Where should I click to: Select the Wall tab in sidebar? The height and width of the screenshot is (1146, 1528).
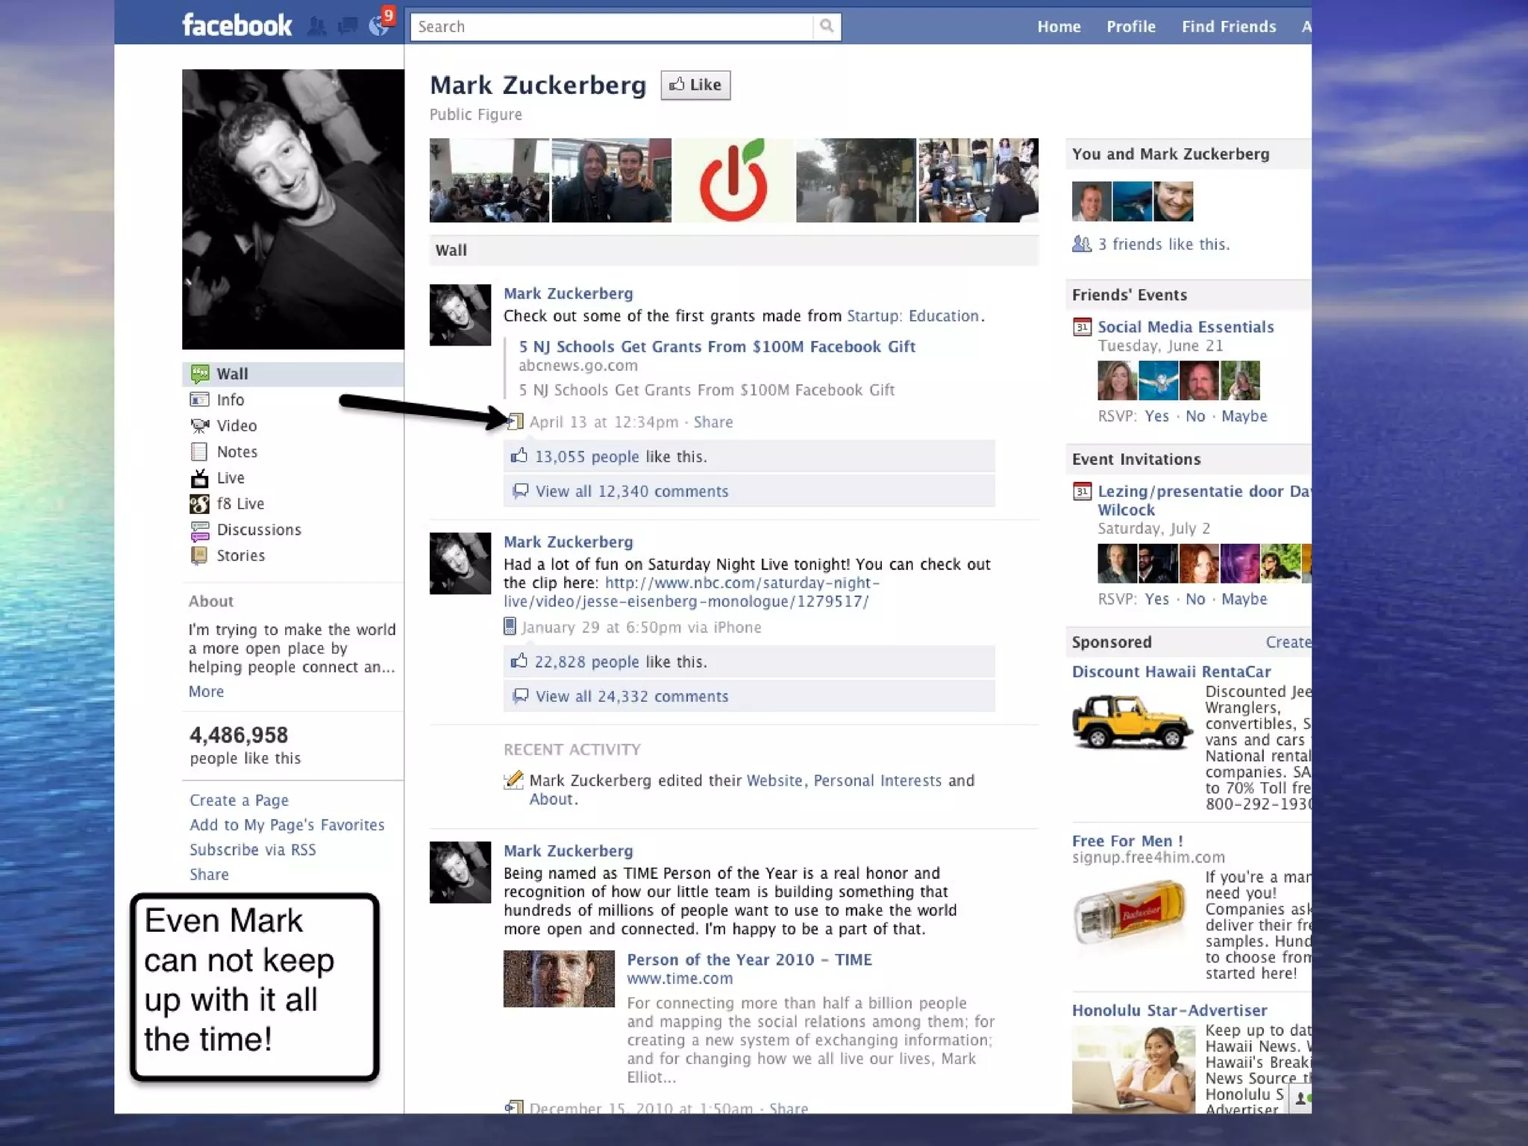[232, 374]
